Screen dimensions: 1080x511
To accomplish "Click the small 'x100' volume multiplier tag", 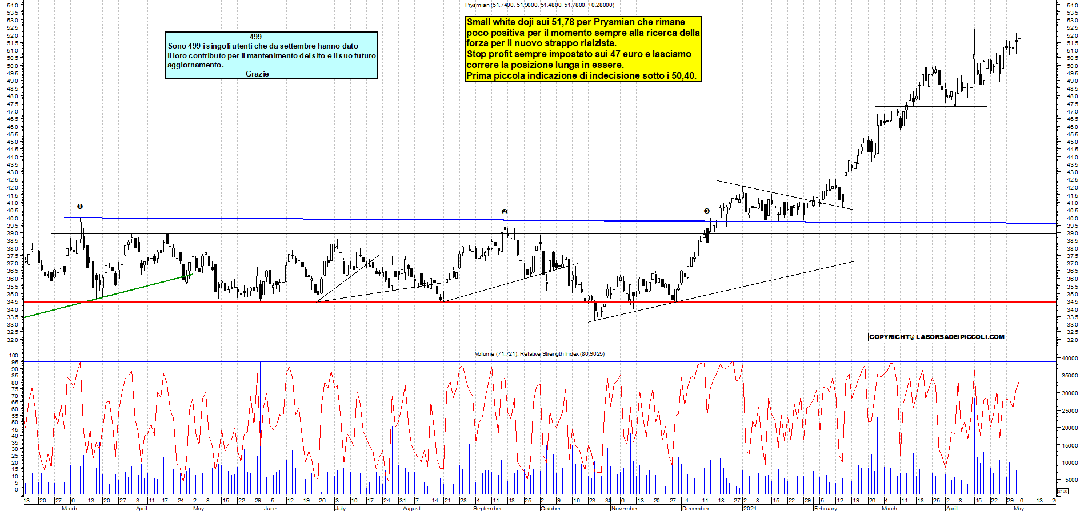I will [x=1063, y=491].
